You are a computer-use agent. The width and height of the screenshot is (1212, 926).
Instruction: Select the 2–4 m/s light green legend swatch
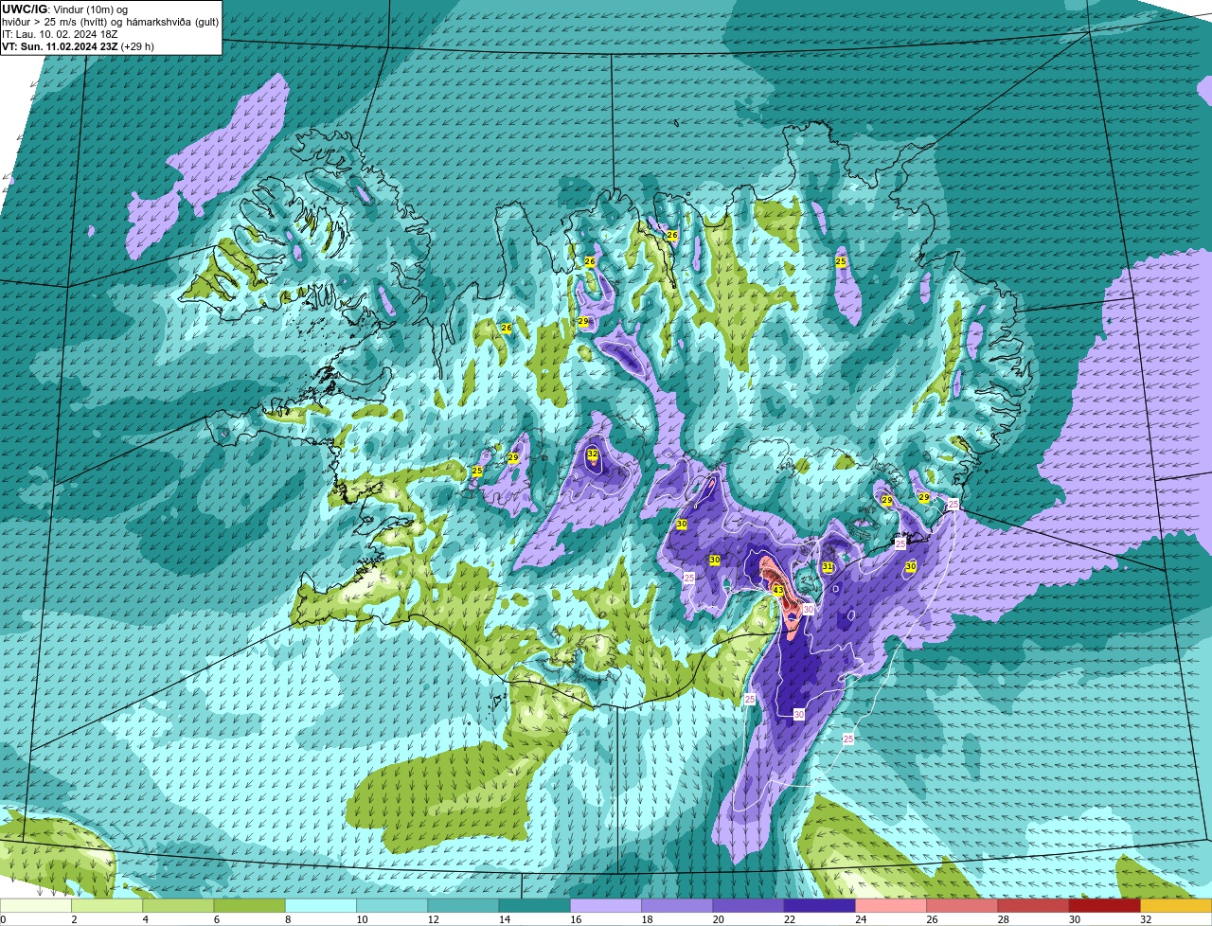(107, 906)
